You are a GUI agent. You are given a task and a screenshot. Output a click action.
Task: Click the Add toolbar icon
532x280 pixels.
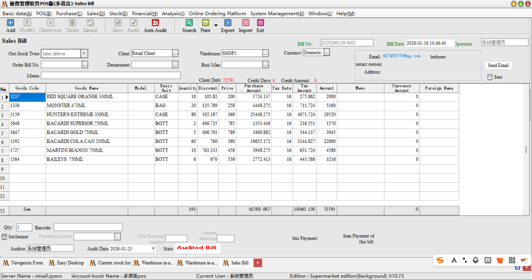coord(10,23)
